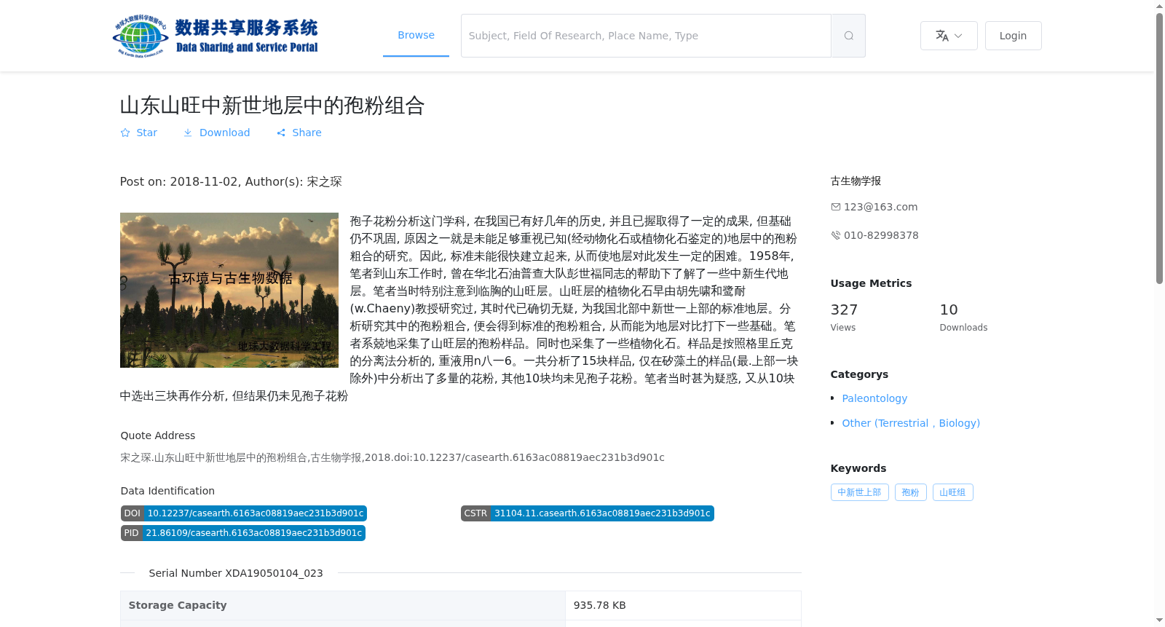Click Serial Number XDA19050104_023 text
Viewport: 1165px width, 627px height.
point(236,573)
